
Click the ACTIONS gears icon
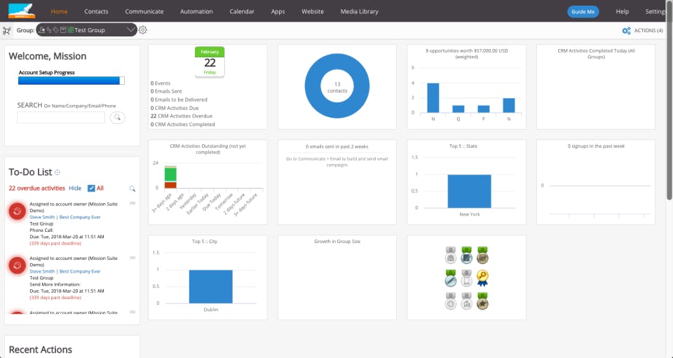point(627,30)
